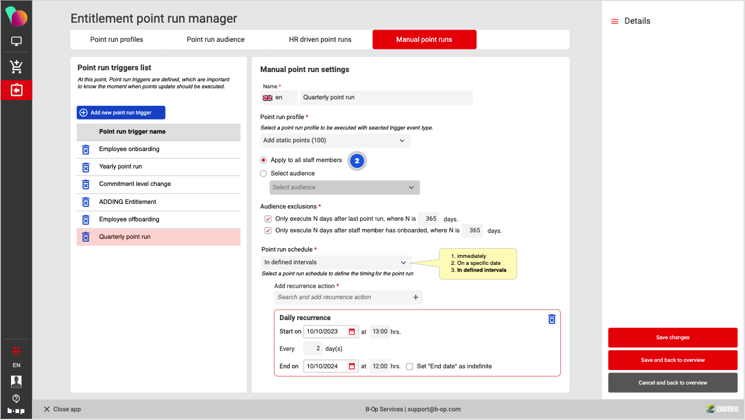Uncheck N days after last point run

[x=268, y=220]
